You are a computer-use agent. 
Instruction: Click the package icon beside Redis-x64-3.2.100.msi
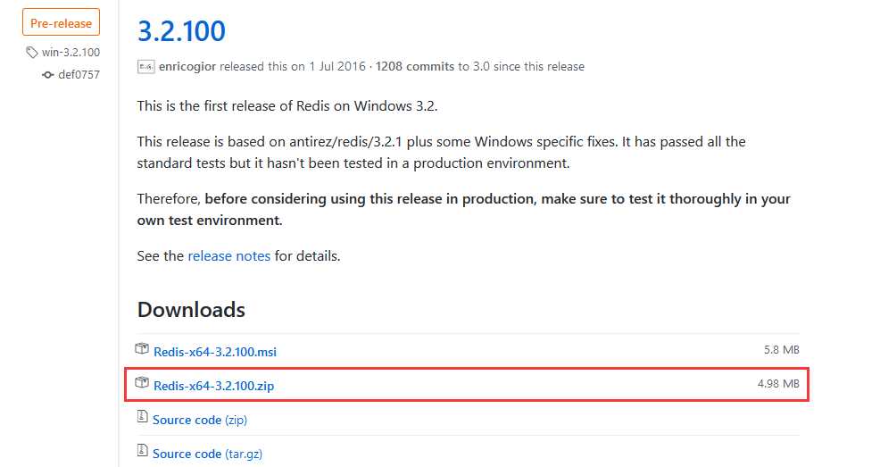[x=142, y=349]
